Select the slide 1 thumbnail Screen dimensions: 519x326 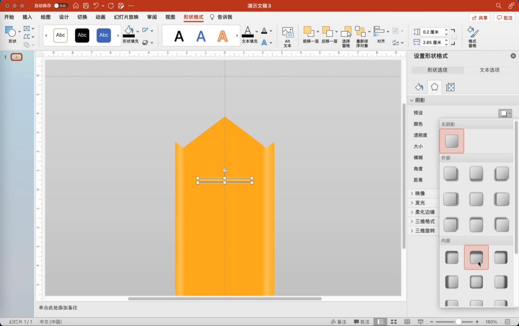click(x=16, y=57)
